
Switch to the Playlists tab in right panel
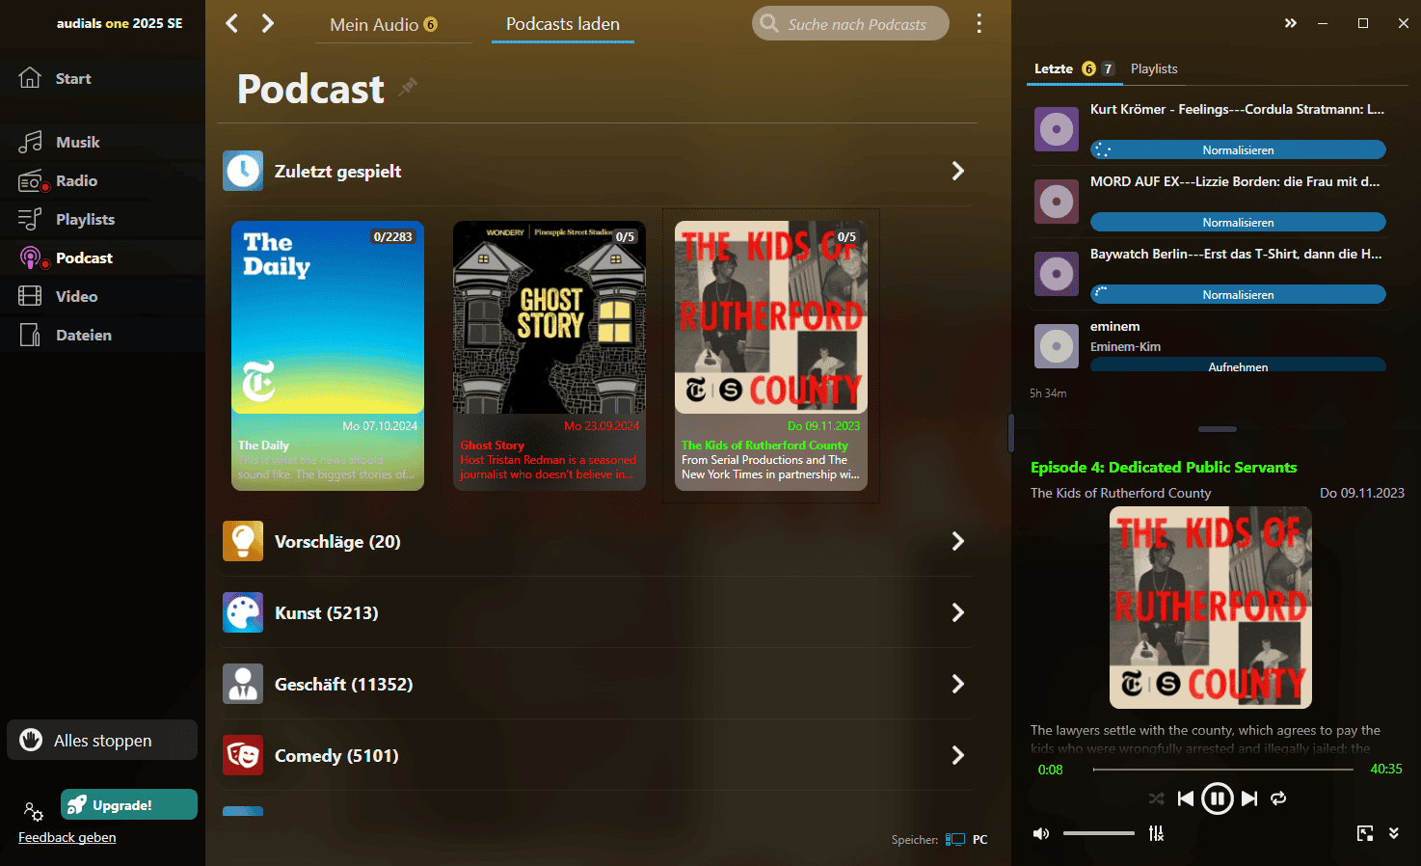click(x=1153, y=68)
